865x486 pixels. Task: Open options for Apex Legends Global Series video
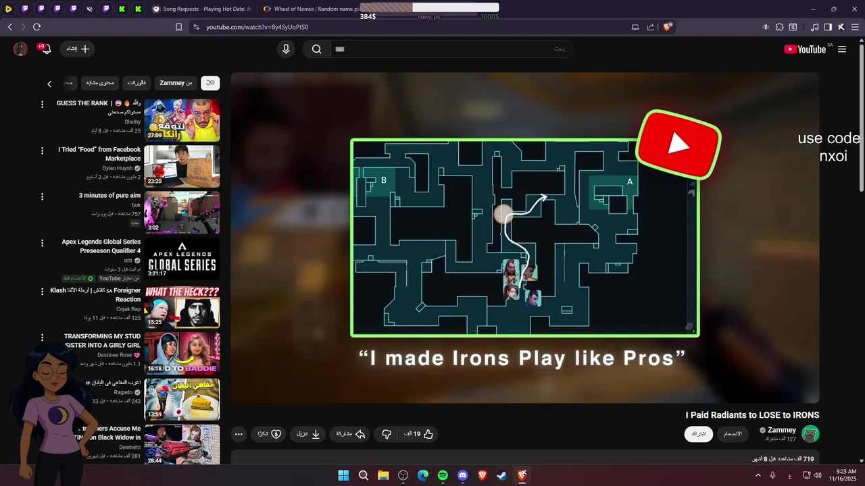click(42, 242)
